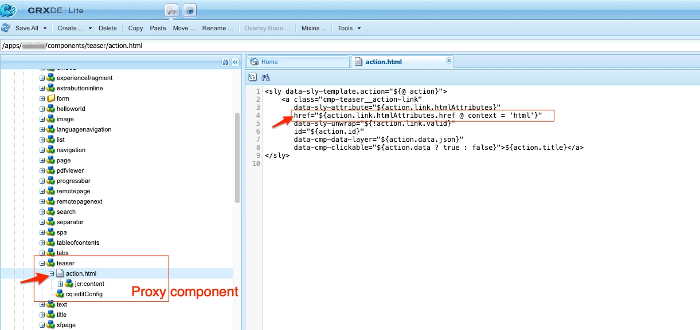
Task: Click the search node icon
Action: click(50, 212)
